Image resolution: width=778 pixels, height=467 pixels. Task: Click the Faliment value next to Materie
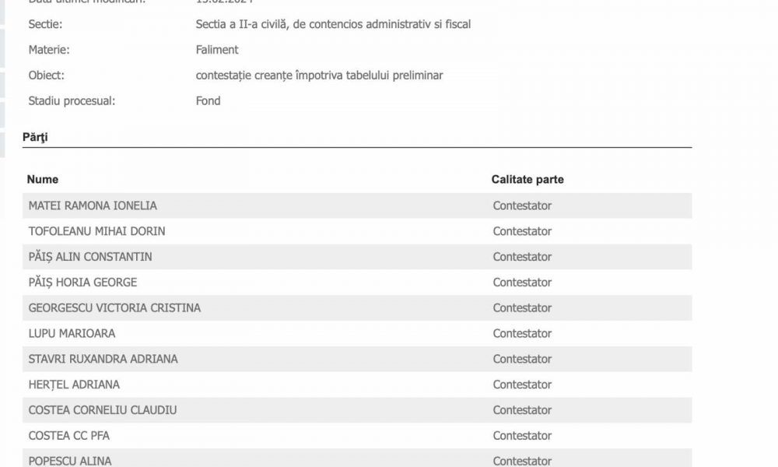pos(217,50)
